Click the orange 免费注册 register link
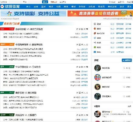The width and height of the screenshot is (133, 122). 54,2
